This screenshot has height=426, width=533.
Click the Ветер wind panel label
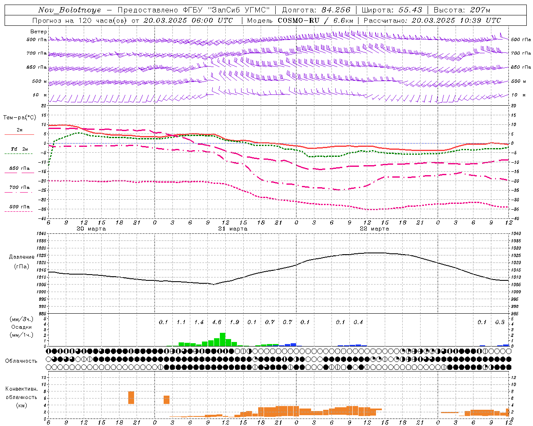point(38,32)
